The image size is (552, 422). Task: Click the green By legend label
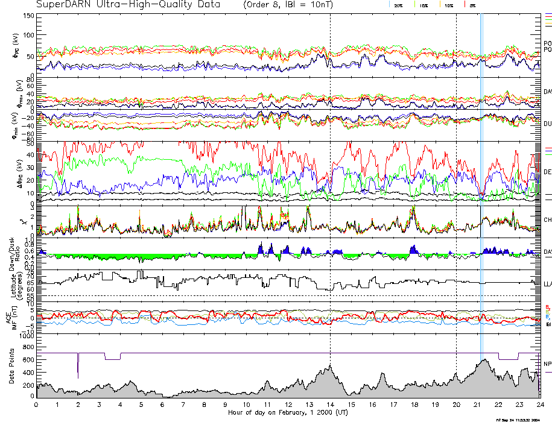[x=547, y=312]
